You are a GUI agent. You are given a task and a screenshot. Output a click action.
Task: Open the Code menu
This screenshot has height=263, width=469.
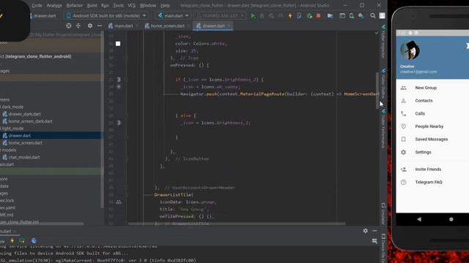click(37, 5)
